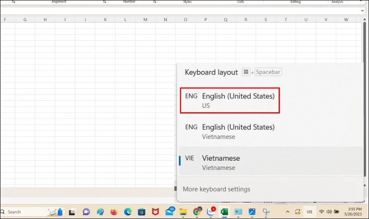Click the sync update tray icon

coord(298,212)
